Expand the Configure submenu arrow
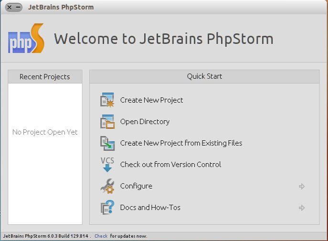Viewport: 328px width, 241px height. (x=302, y=186)
